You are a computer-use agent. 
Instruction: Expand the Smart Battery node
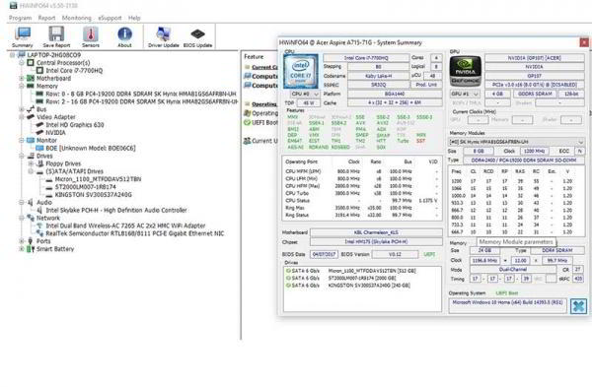(x=22, y=249)
